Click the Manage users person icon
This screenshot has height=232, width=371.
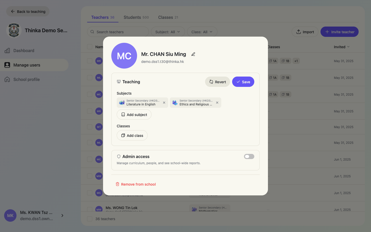coord(7,65)
